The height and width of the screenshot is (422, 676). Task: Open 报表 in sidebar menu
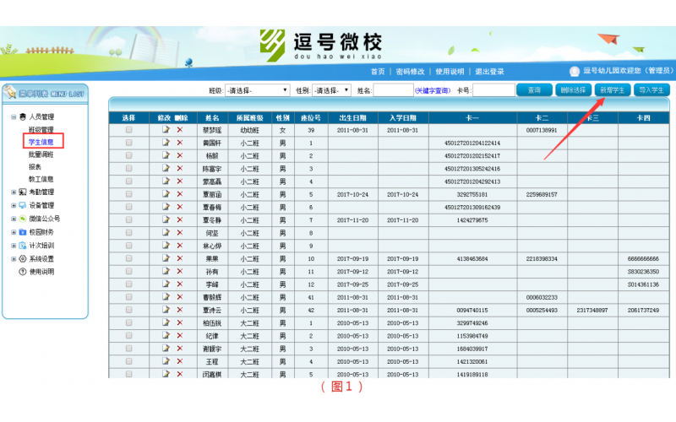tap(35, 166)
